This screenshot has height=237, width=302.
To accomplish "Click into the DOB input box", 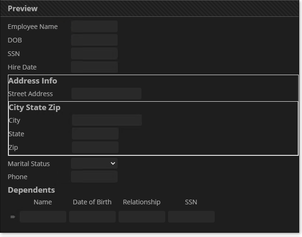I will click(94, 40).
